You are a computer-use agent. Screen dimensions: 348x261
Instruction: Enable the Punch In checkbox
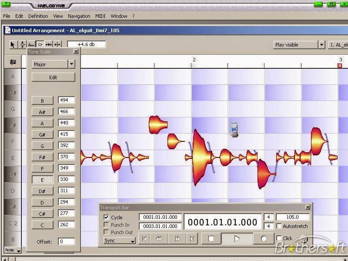click(106, 225)
